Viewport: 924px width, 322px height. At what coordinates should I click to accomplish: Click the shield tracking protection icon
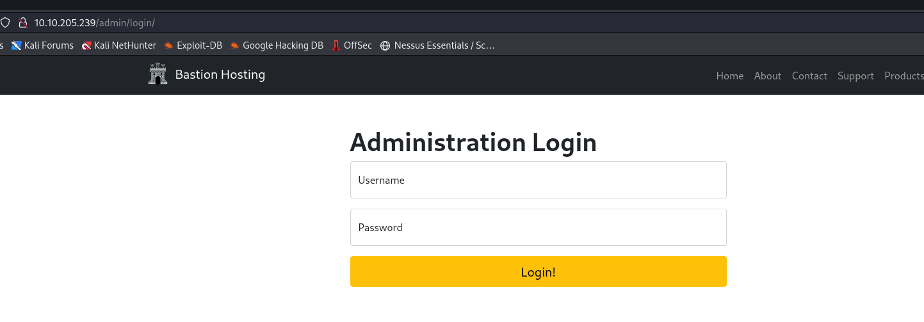pos(5,22)
